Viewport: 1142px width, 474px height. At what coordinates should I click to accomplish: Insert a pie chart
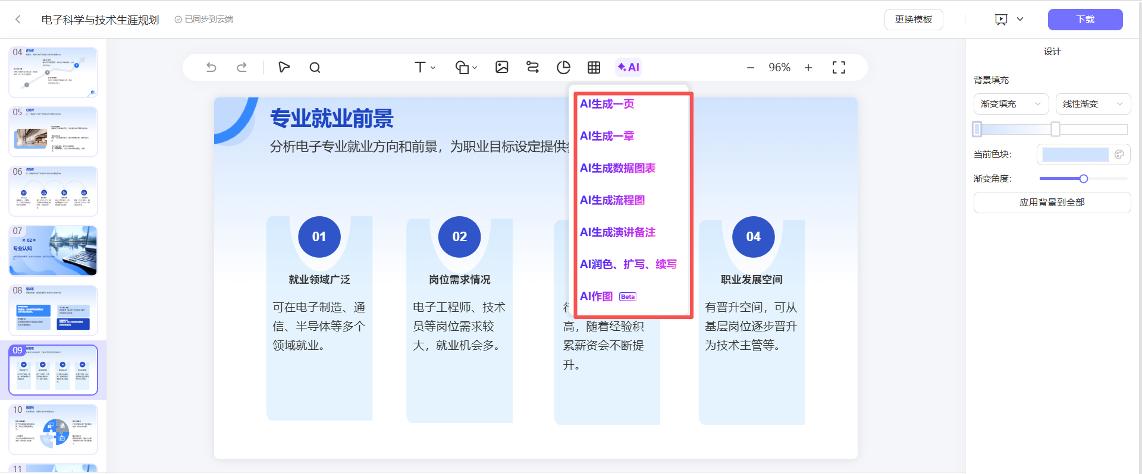[x=563, y=67]
